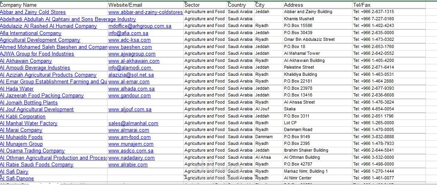The height and width of the screenshot is (185, 437).
Task: Visit www.alhada.com.sa website link
Action: coord(131,89)
